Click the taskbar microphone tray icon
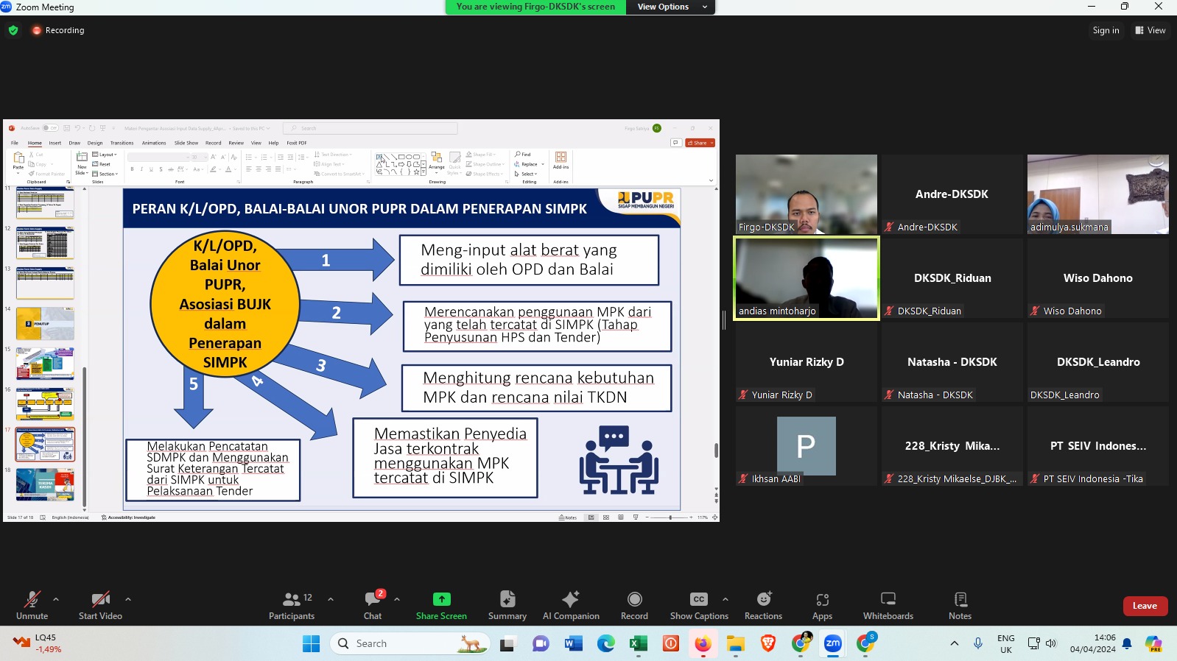 click(978, 643)
